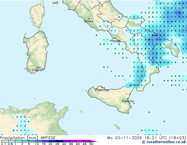Click the 10–15 mm blue legend swatch

point(39,141)
